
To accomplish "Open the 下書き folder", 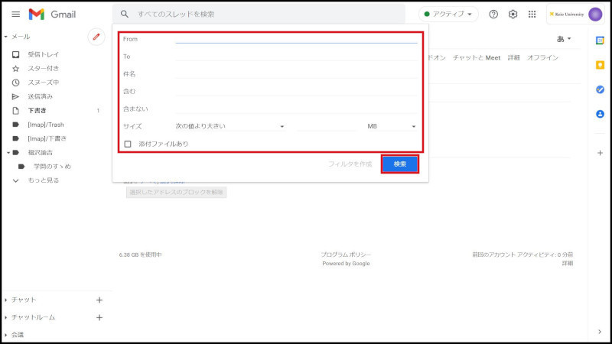I will pos(37,111).
